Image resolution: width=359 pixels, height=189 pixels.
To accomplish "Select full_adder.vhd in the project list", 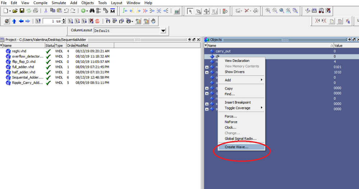I will coord(23,67).
